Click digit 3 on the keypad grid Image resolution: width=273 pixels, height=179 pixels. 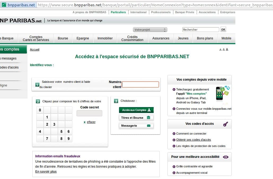pos(54,124)
